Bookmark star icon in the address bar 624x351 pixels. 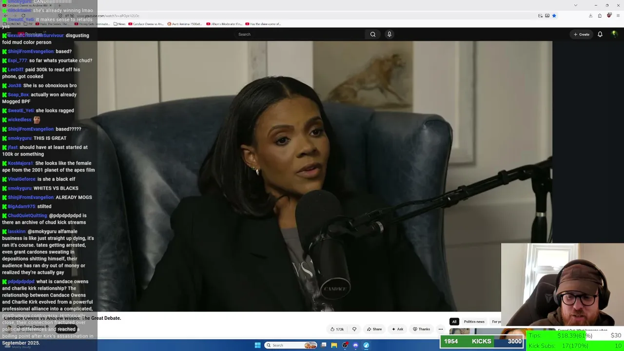[554, 16]
